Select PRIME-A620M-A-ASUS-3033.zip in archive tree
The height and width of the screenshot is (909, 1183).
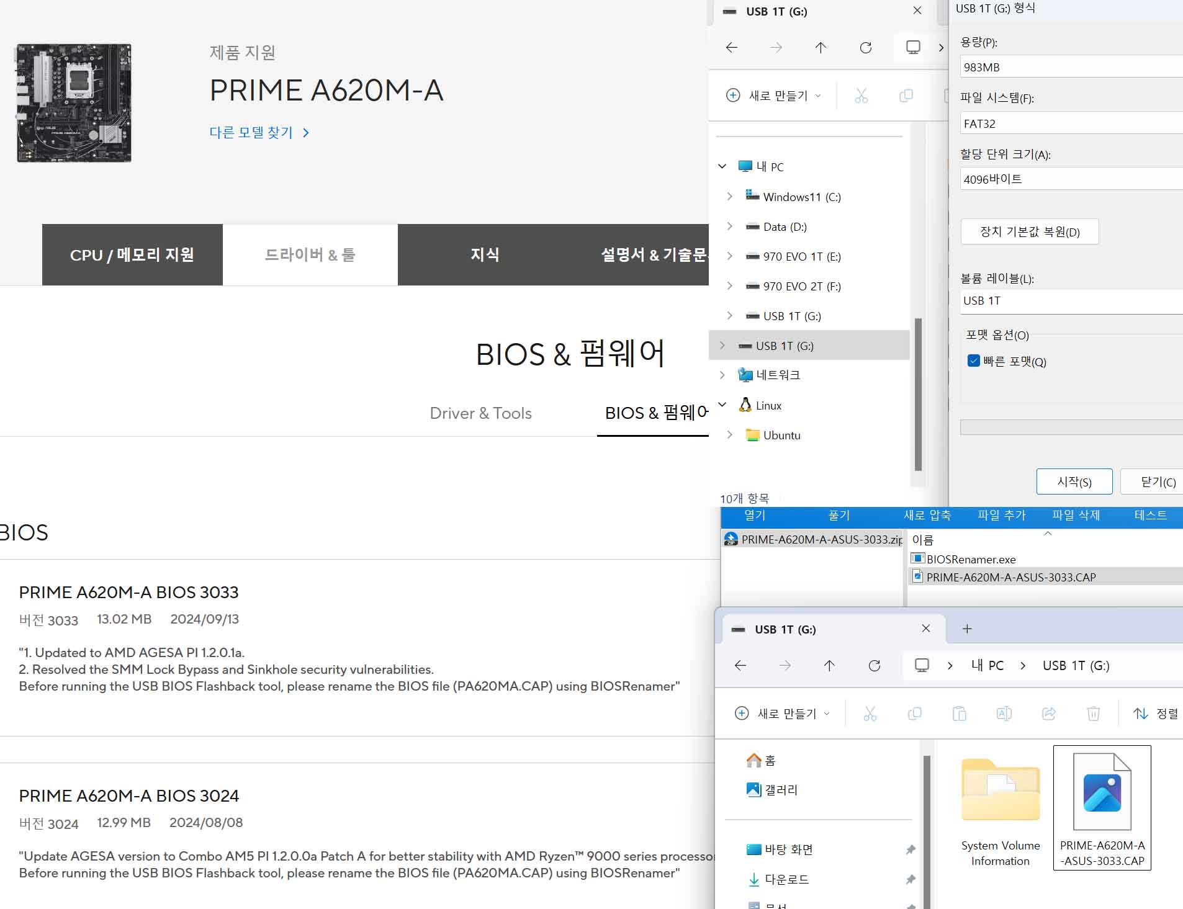pos(813,539)
